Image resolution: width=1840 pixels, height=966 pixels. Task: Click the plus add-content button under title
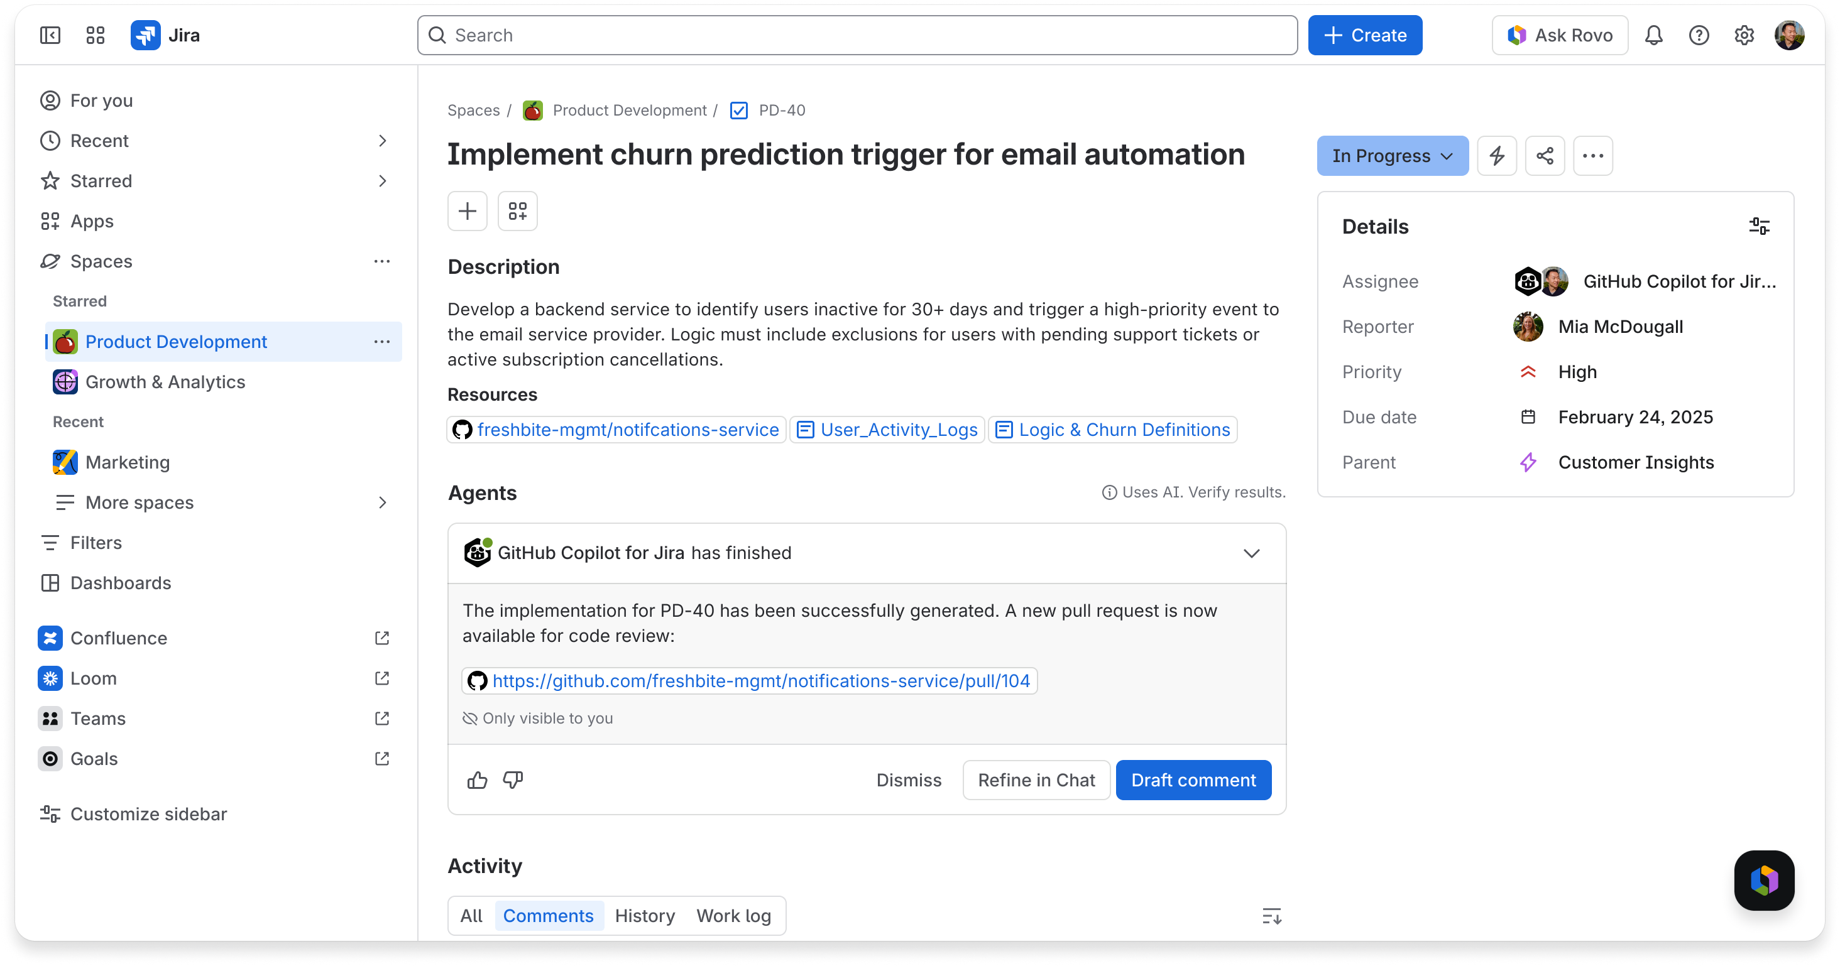(x=467, y=210)
